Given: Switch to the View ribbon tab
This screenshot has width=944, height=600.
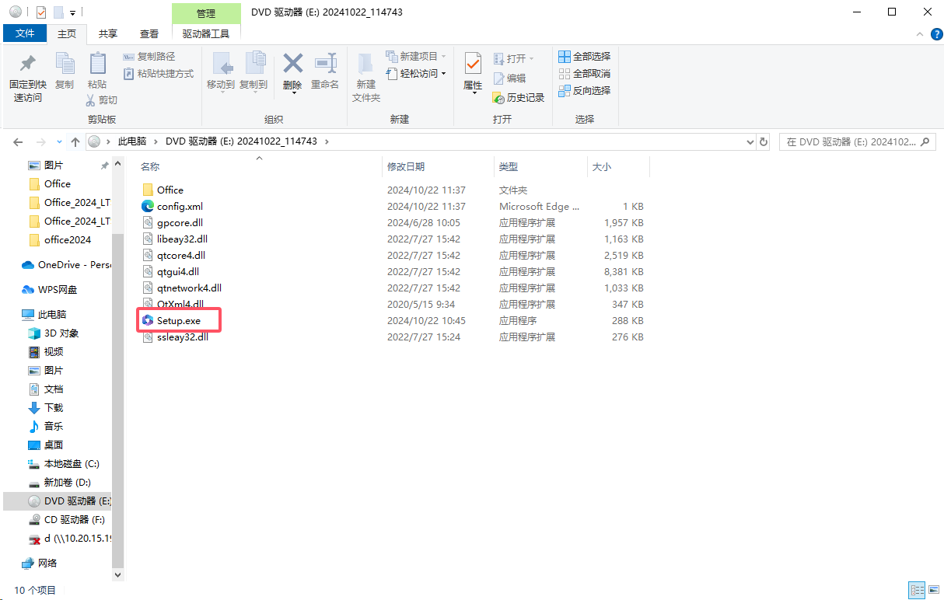Looking at the screenshot, I should coord(149,34).
